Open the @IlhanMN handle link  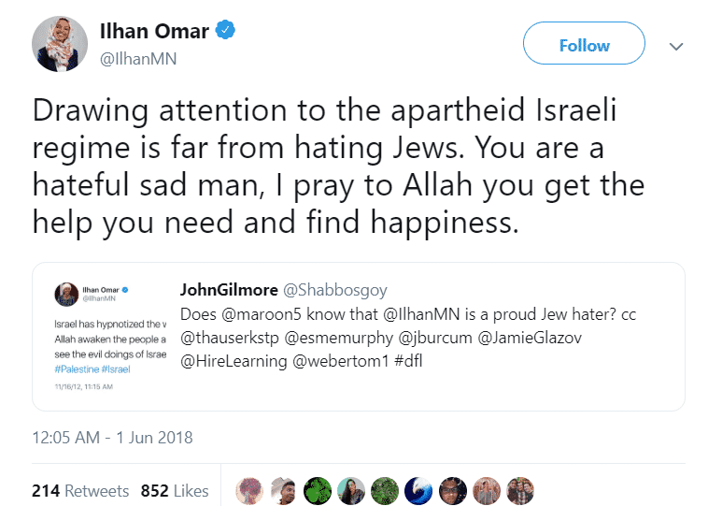click(138, 59)
